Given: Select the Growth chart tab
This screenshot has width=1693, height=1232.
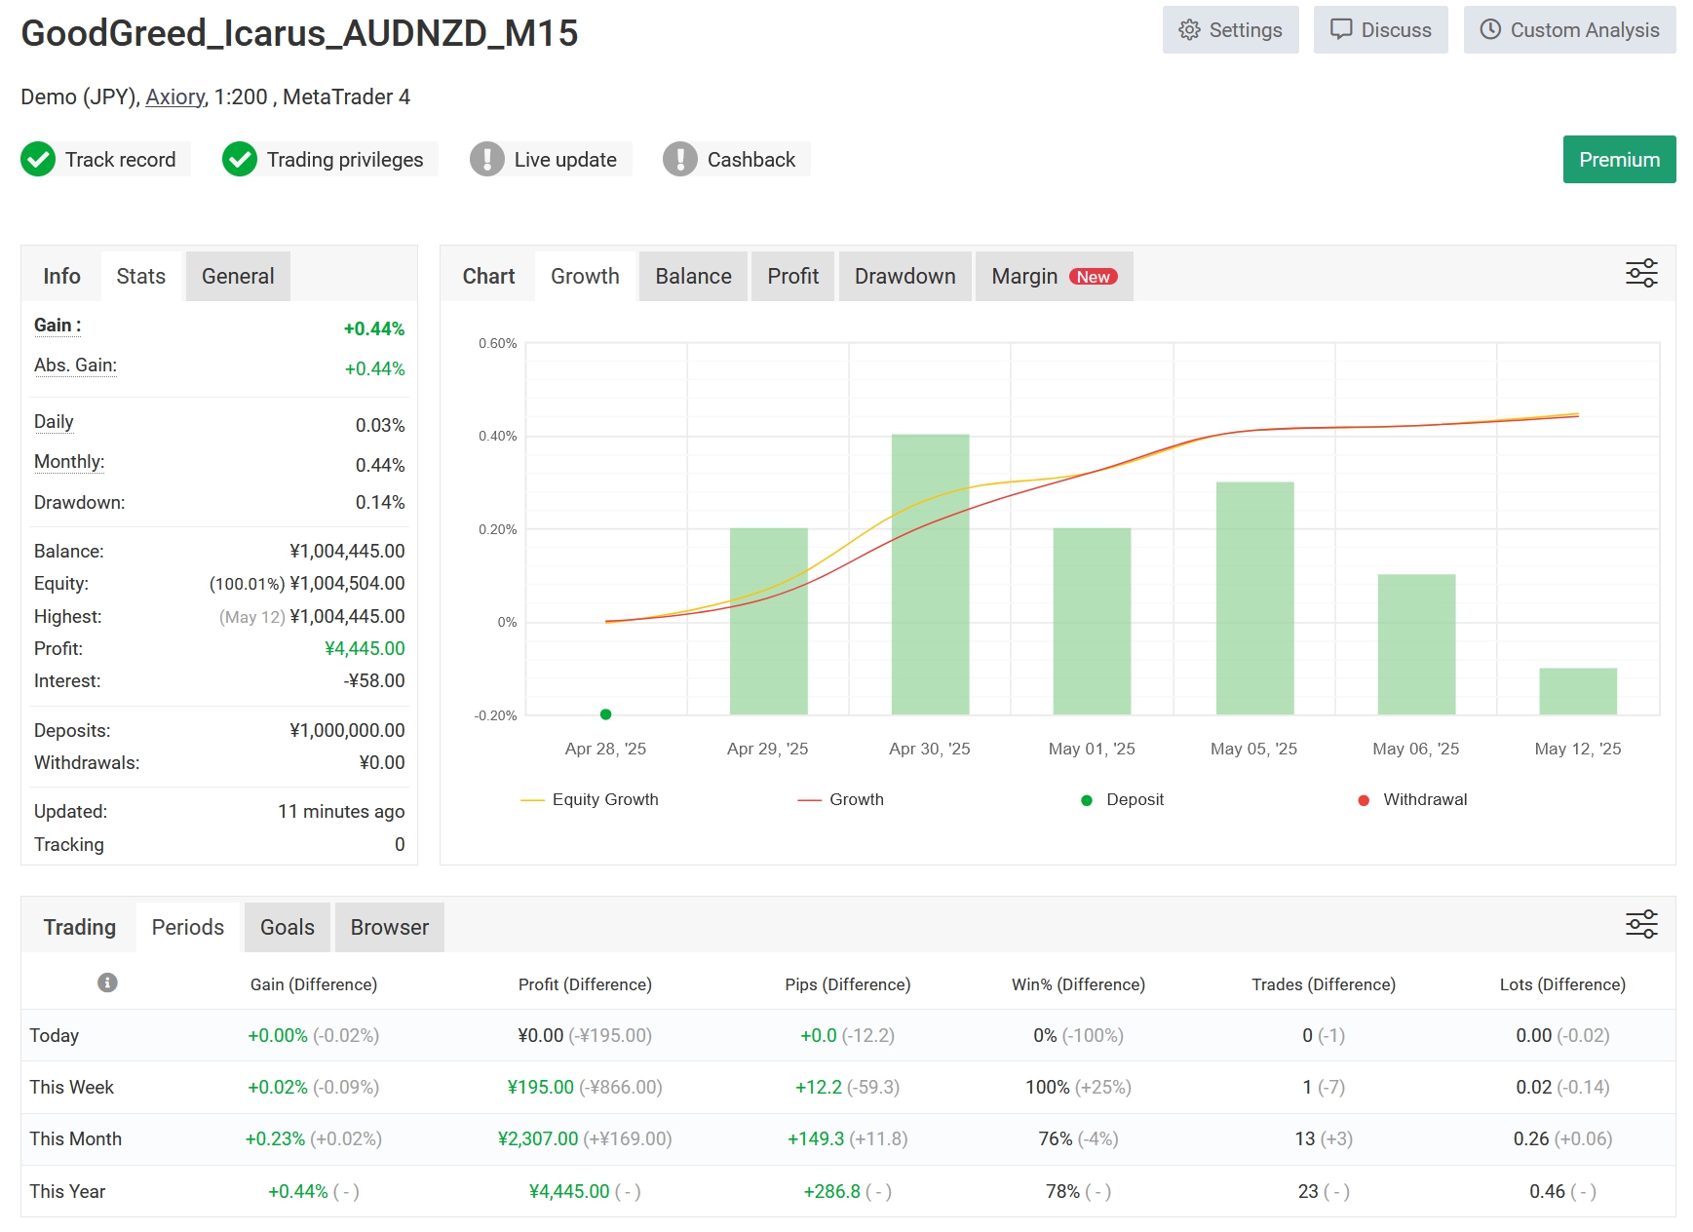Looking at the screenshot, I should (585, 277).
